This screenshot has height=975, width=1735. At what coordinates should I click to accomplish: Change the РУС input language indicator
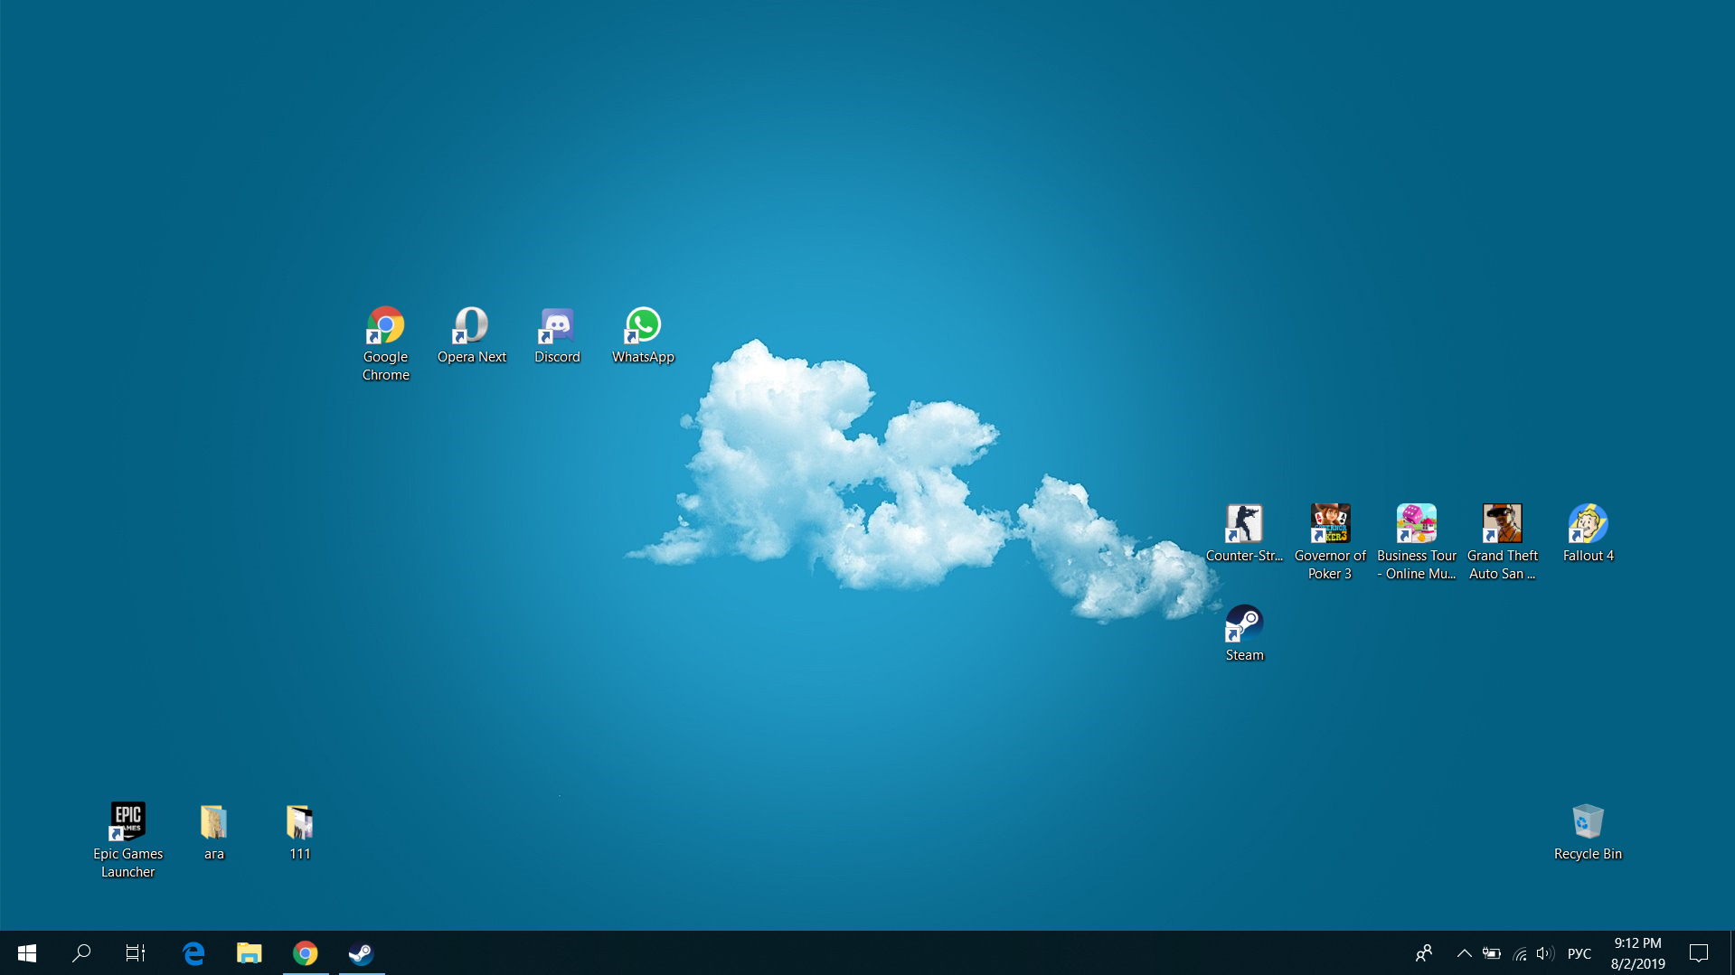pos(1579,952)
